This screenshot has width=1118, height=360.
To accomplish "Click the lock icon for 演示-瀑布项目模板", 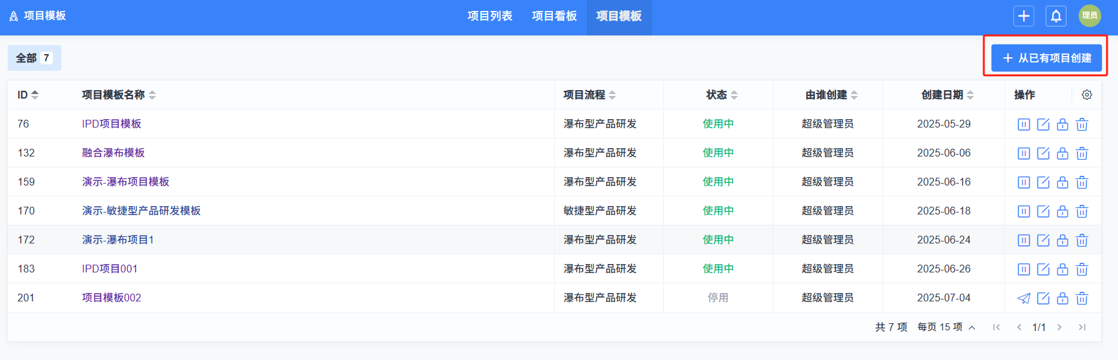I will (x=1062, y=182).
